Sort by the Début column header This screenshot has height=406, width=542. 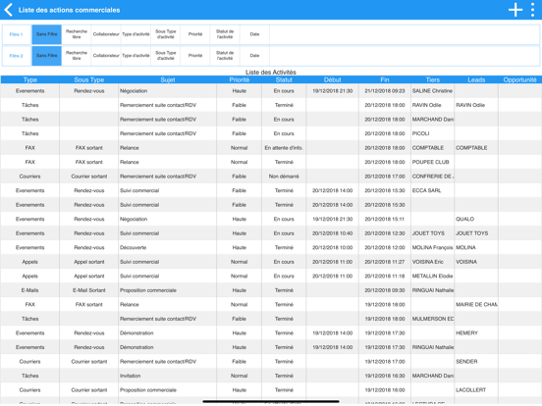click(333, 79)
